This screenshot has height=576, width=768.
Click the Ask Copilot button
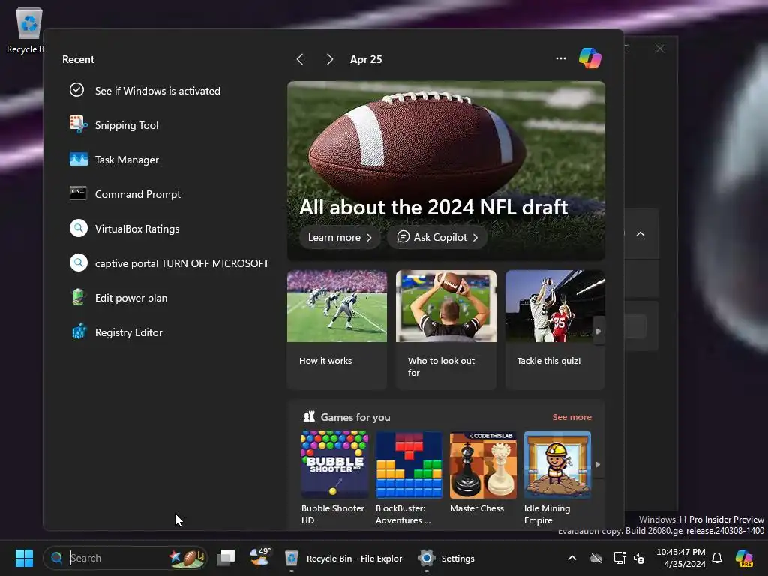click(437, 237)
